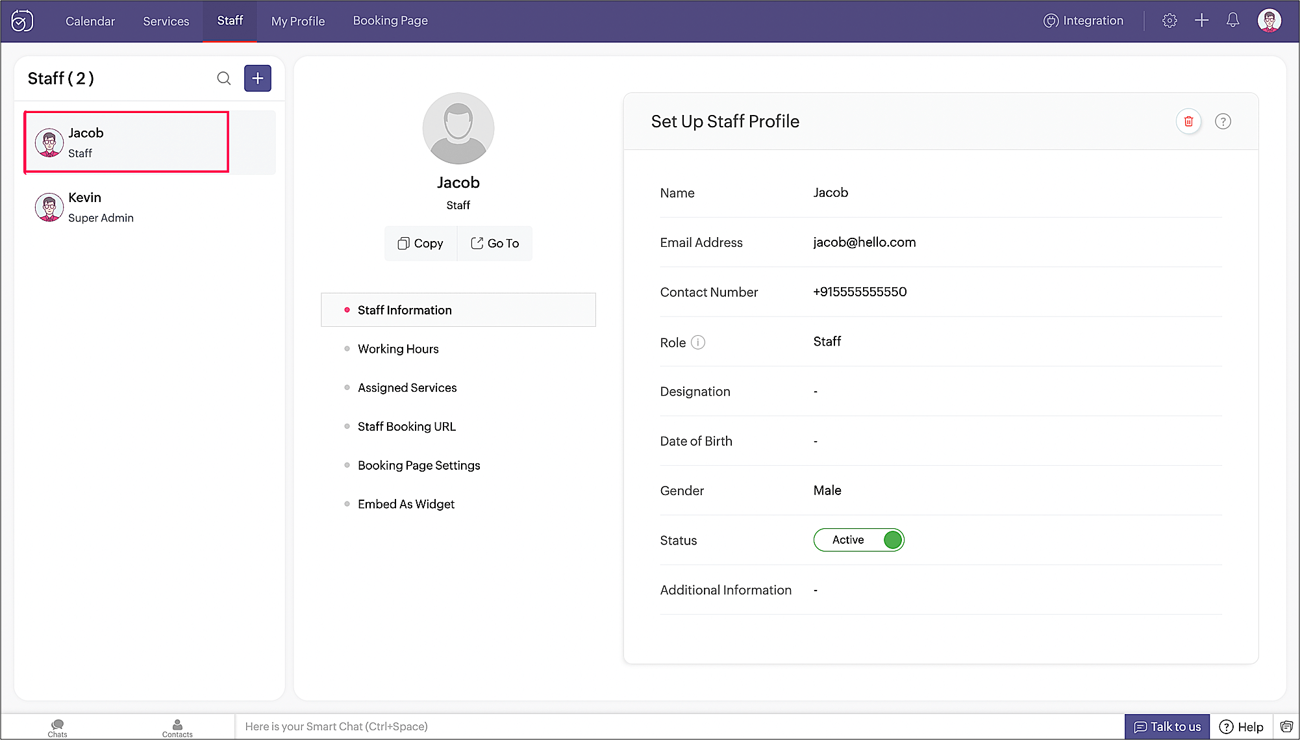Open help question mark in profile header
Screen dimensions: 1300x740
pos(1223,121)
